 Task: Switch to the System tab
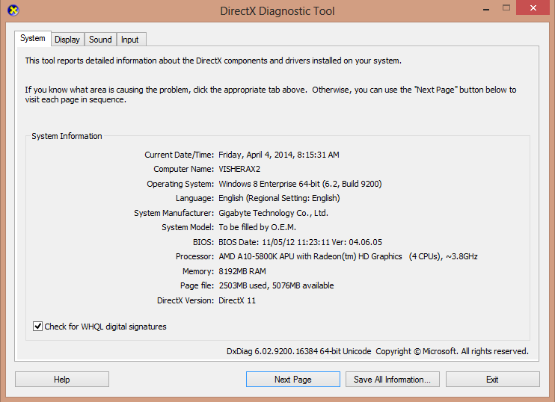tap(33, 38)
